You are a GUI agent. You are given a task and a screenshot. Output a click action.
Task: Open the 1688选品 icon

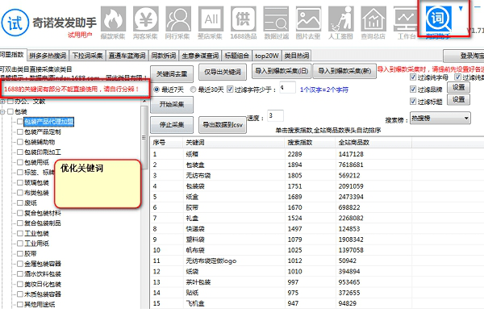click(x=244, y=19)
